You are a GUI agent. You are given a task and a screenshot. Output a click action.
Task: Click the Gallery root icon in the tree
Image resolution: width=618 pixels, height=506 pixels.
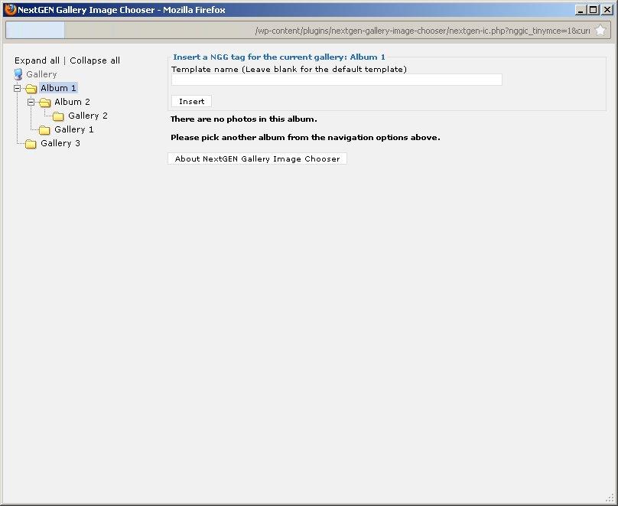(18, 74)
